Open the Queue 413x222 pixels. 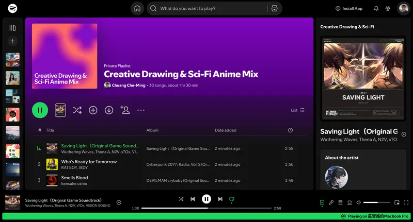coord(340,202)
